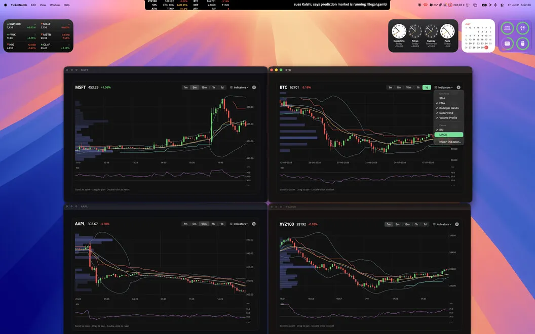Open the Indicators dropdown on the MSFT chart
The height and width of the screenshot is (334, 535).
click(x=239, y=88)
